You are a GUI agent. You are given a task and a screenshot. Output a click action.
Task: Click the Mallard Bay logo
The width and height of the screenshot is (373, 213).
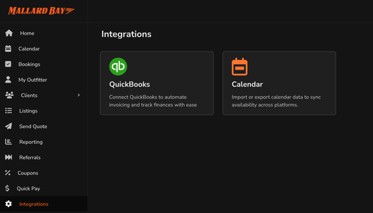tap(41, 11)
